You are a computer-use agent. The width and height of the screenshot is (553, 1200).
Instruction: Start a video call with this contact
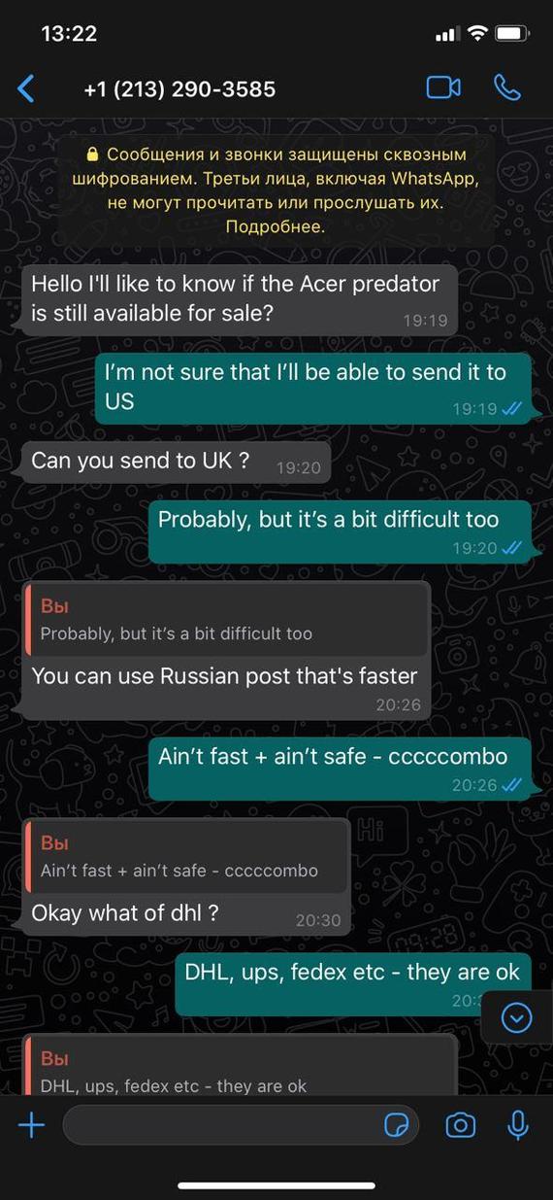443,87
